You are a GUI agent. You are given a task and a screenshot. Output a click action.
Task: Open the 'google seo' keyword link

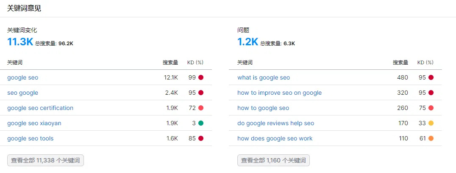23,77
